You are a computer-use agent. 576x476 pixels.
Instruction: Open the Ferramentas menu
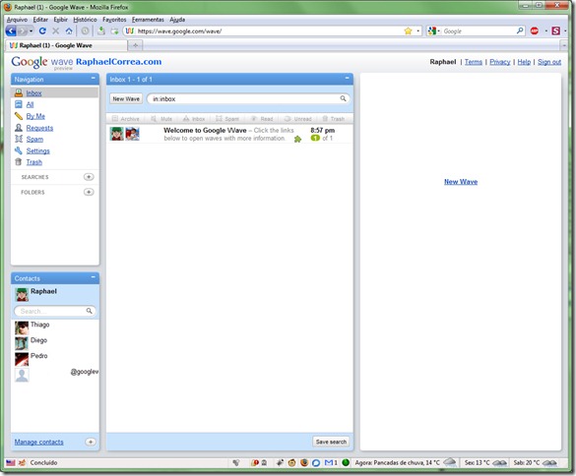[x=148, y=20]
